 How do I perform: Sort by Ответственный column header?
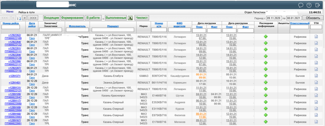click(300, 23)
